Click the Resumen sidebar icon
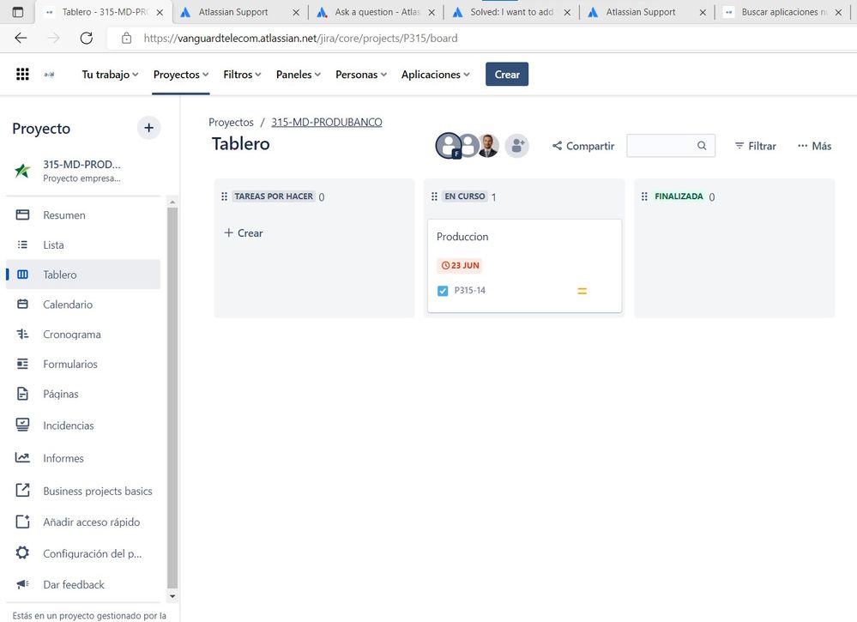857x622 pixels. pyautogui.click(x=22, y=214)
